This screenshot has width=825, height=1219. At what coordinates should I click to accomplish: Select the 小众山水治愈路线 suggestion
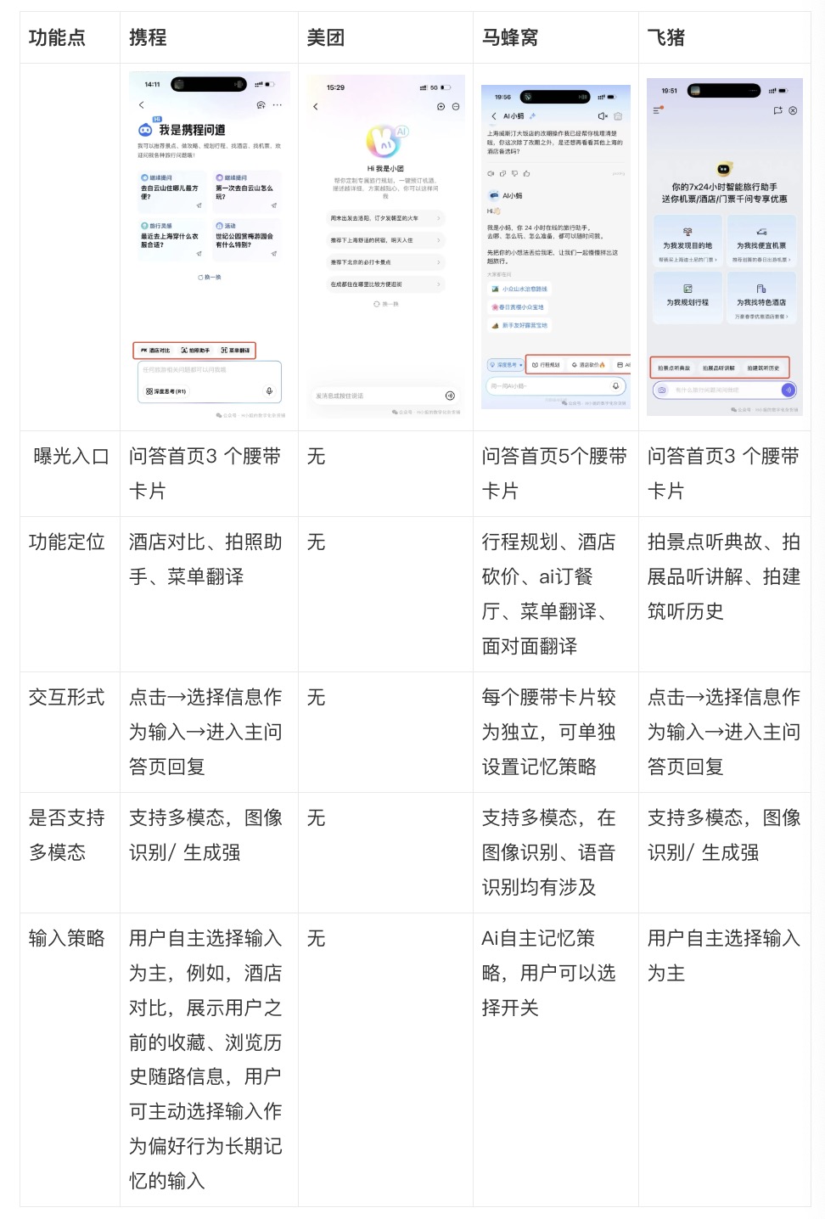(519, 289)
